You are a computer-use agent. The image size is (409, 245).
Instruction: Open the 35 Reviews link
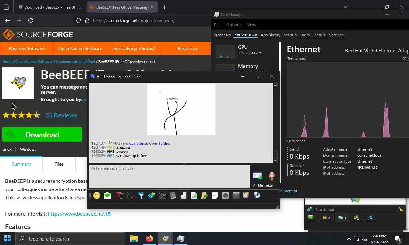tap(61, 115)
